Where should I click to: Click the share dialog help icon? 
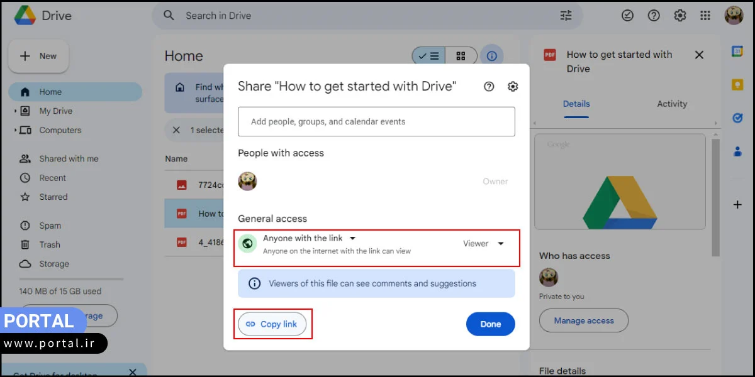[489, 87]
